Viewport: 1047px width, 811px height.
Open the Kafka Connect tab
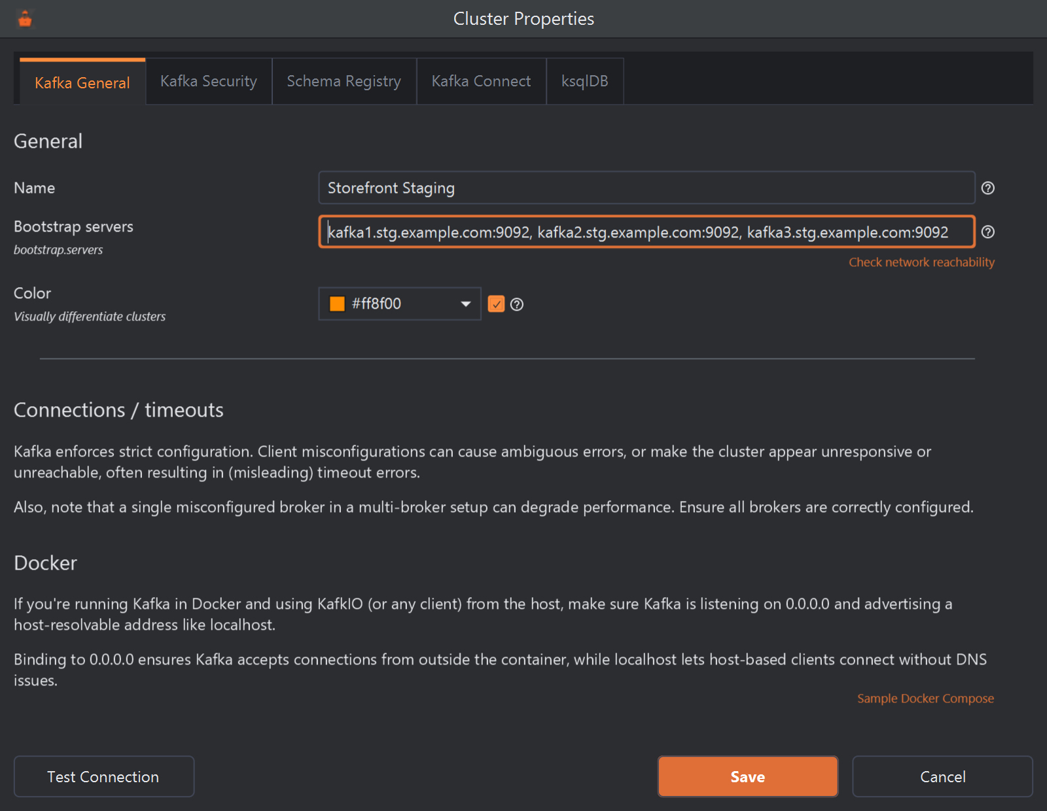tap(482, 81)
